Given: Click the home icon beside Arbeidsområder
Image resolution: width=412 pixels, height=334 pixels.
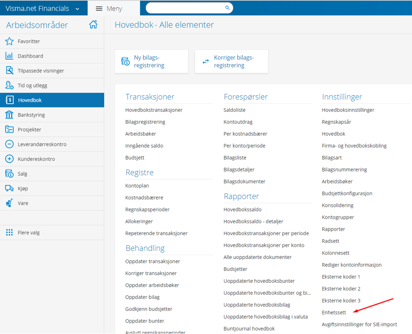Looking at the screenshot, I should [x=93, y=24].
